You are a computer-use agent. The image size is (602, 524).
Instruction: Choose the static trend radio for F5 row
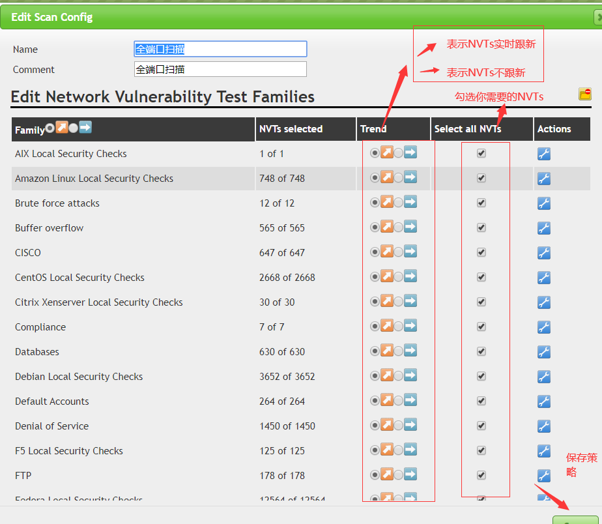click(398, 450)
